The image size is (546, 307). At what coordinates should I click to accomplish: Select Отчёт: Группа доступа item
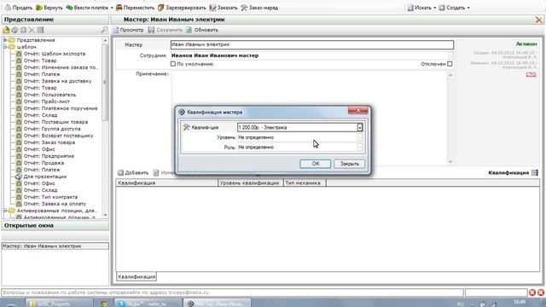coord(52,129)
